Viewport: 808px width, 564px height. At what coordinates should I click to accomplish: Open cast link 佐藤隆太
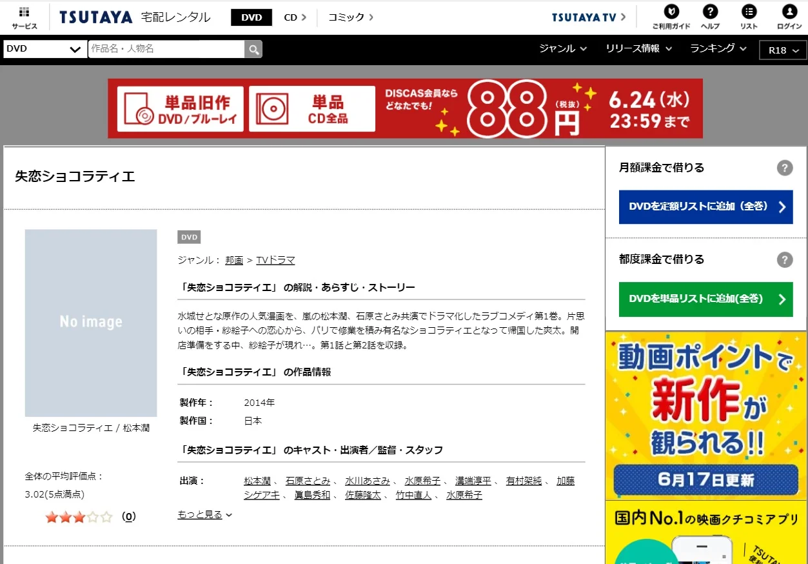point(363,496)
